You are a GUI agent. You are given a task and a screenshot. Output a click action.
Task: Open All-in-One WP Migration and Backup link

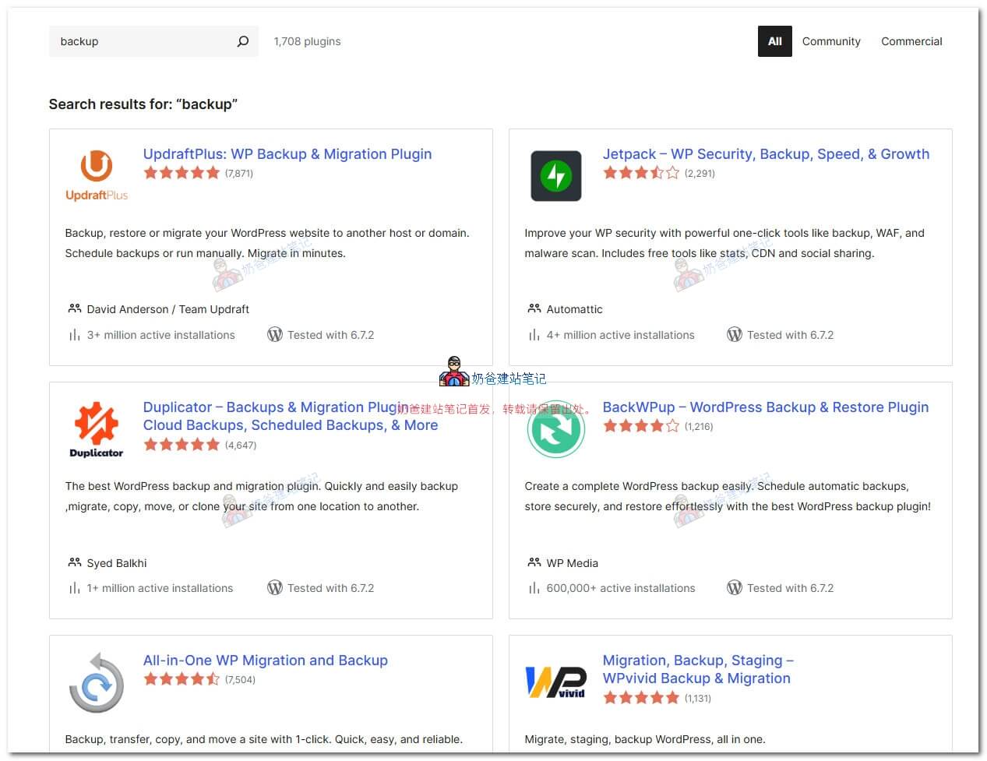pos(265,661)
